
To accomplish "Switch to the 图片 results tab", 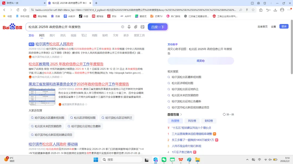I will pyautogui.click(x=52, y=35).
